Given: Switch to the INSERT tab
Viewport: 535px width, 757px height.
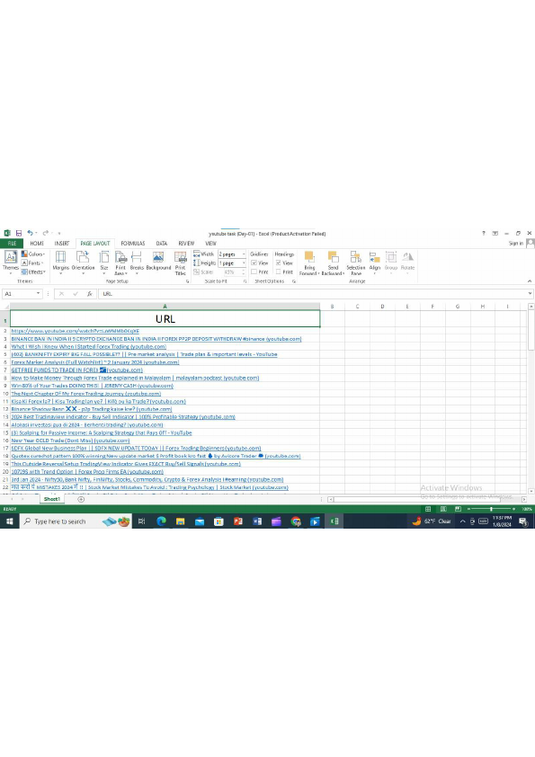Looking at the screenshot, I should tap(62, 244).
